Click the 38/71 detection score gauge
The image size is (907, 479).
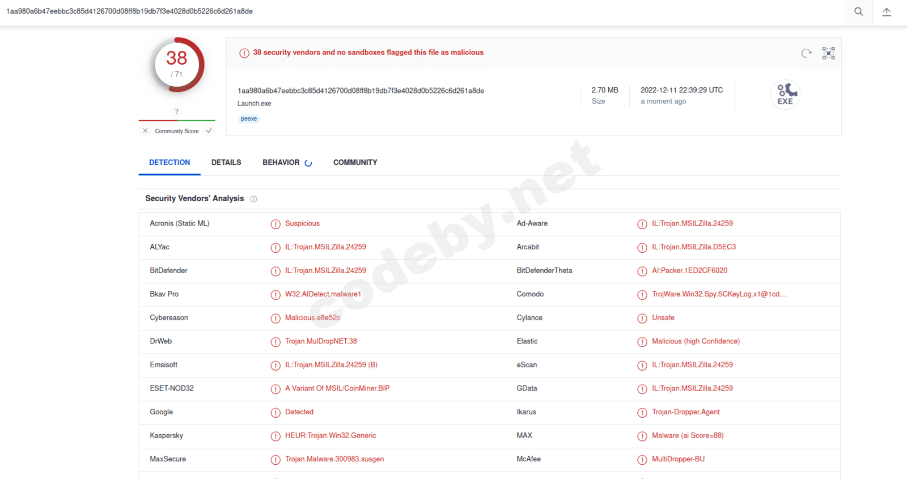(x=177, y=65)
